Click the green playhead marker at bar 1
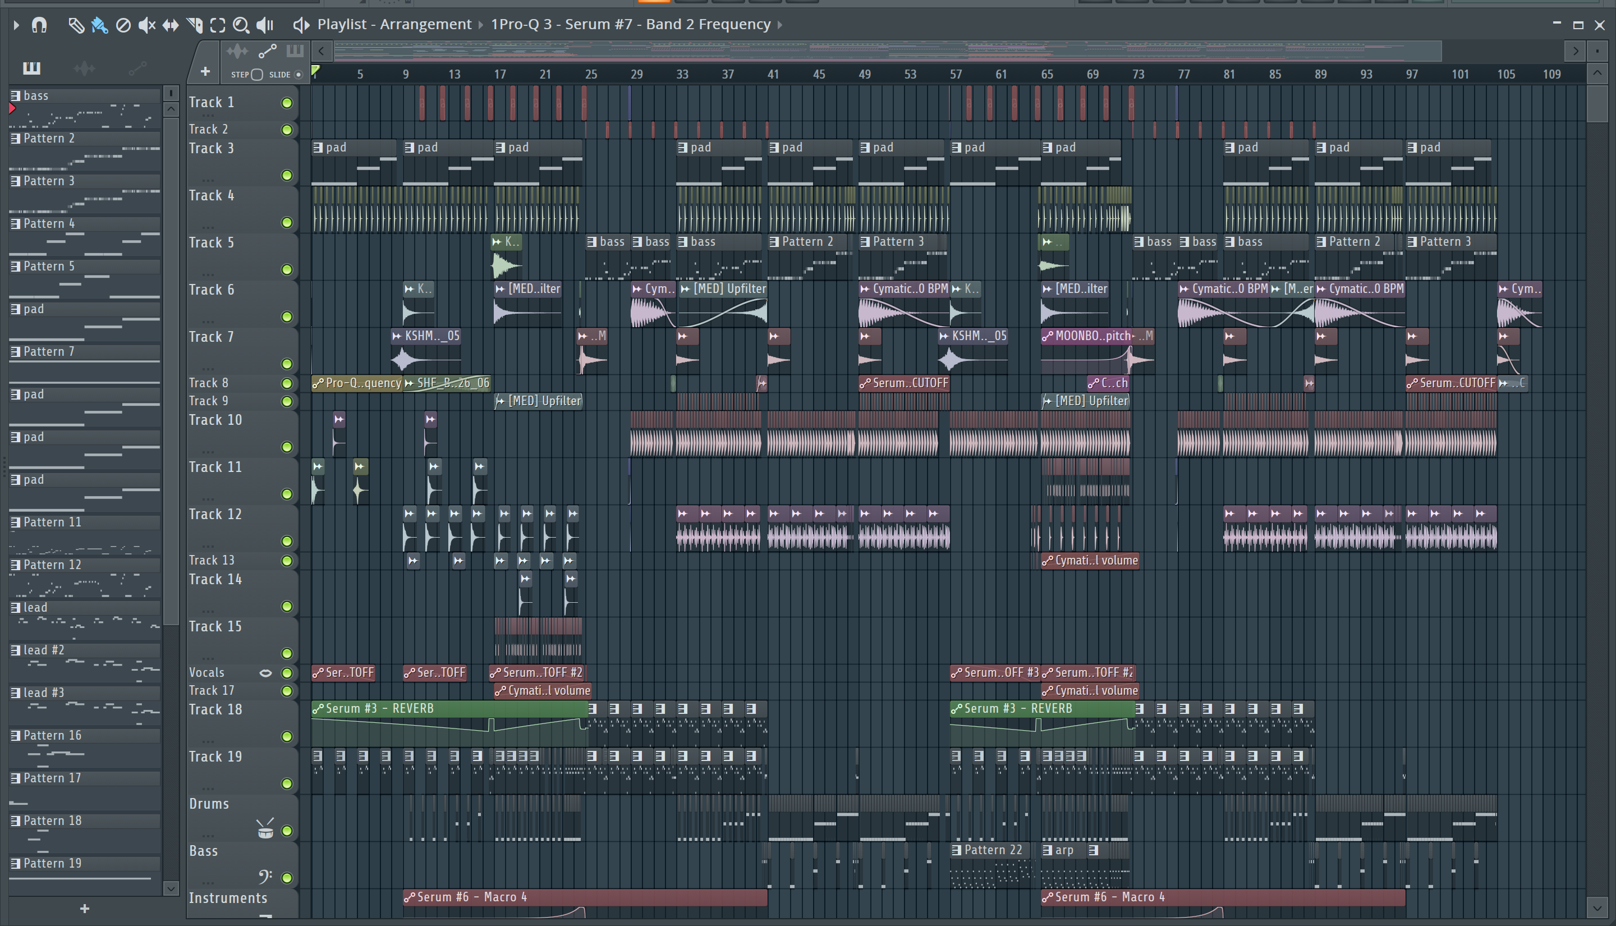Viewport: 1616px width, 926px height. point(316,71)
